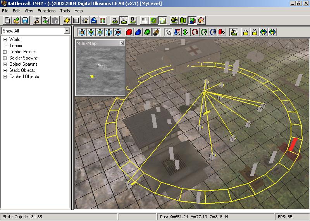Viewport: 310px width, 221px height.
Task: Select the green rotate Y tool
Action: [x=204, y=32]
